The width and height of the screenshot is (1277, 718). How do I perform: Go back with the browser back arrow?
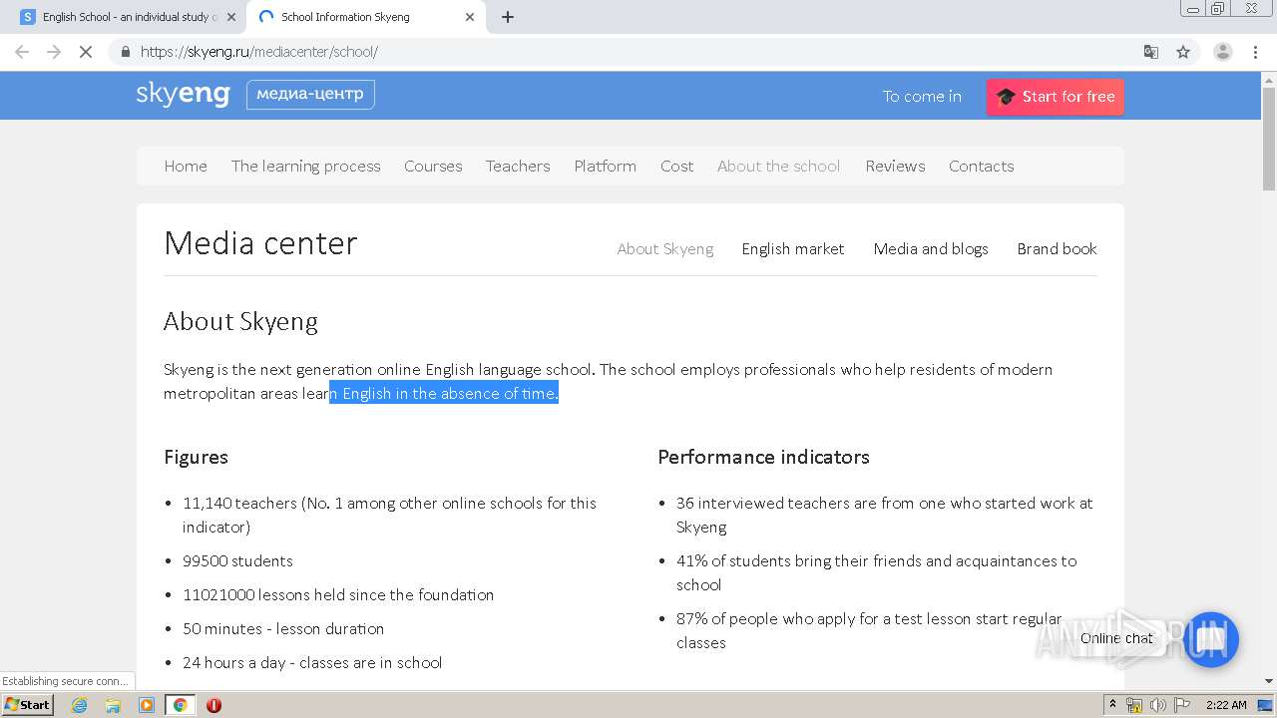[22, 52]
